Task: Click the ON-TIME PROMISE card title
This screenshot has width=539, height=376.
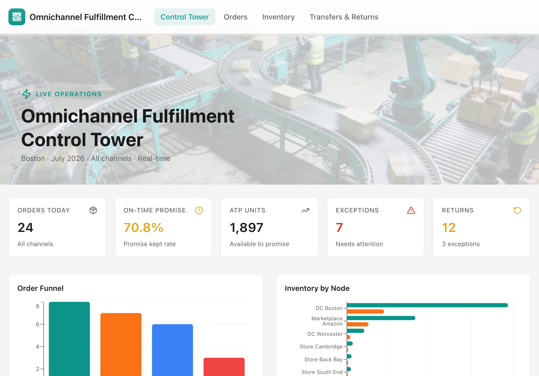Action: point(155,210)
